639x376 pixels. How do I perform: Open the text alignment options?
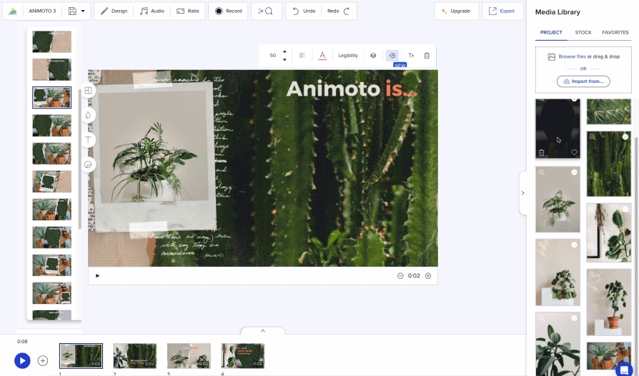coord(302,56)
